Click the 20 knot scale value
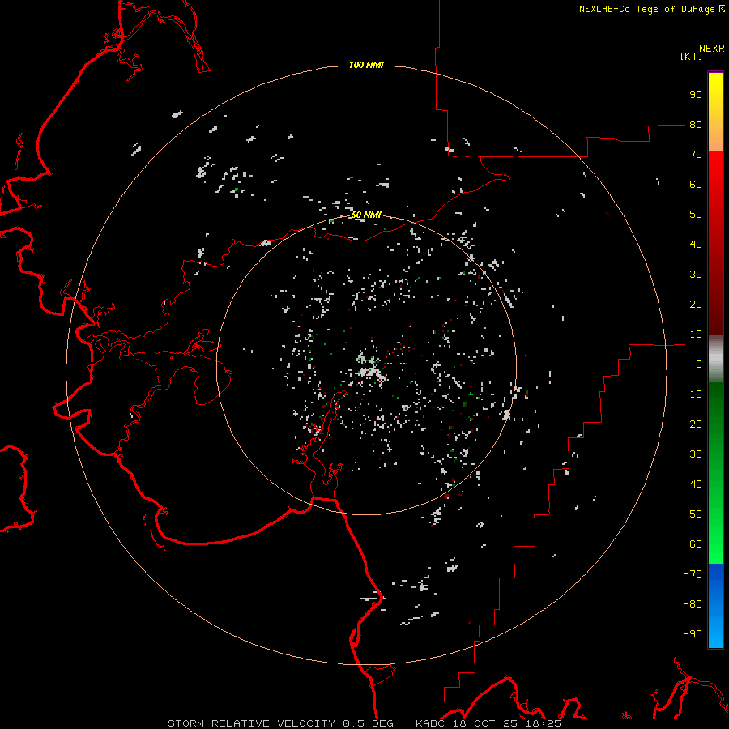729x729 pixels. [x=696, y=305]
